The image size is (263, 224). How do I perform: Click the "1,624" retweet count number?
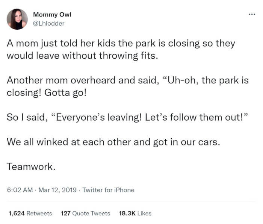tap(15, 213)
